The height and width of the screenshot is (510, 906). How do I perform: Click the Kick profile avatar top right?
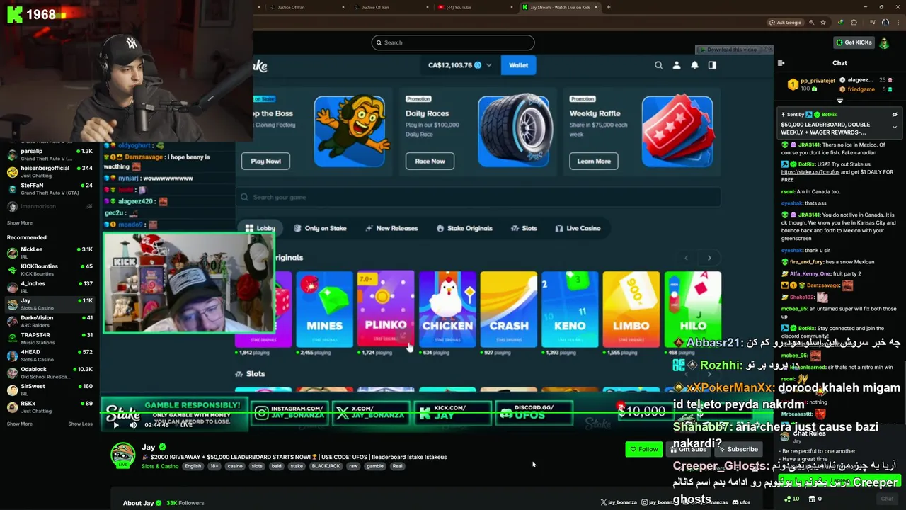click(884, 42)
